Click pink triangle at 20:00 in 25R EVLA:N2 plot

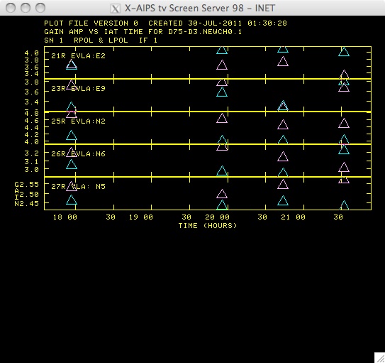222,119
